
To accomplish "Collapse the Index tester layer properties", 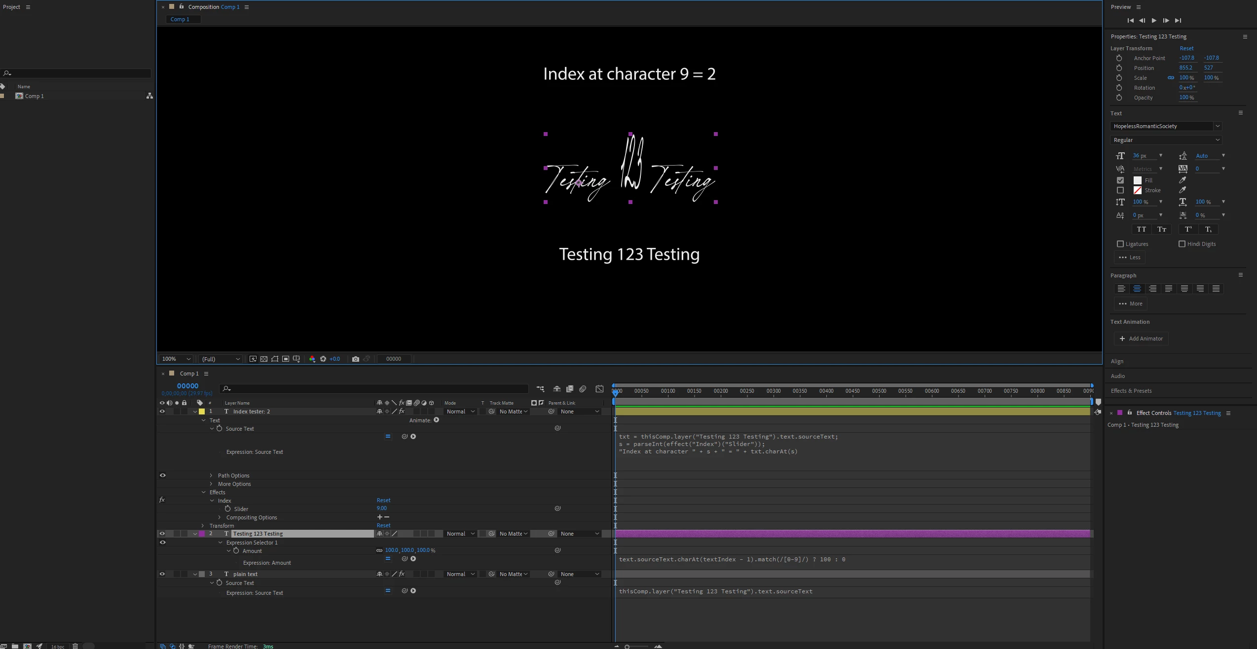I will (195, 411).
